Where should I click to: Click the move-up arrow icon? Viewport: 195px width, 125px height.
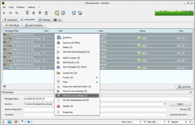tap(34, 13)
